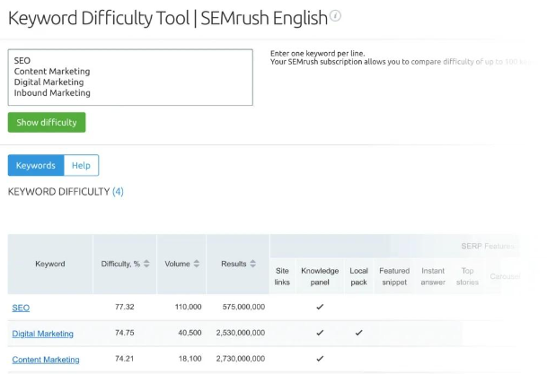Click 'Inbound Marketing' line in the text area
The image size is (547, 374).
click(x=52, y=92)
